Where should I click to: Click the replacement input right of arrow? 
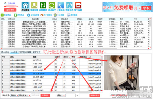(x=84, y=95)
